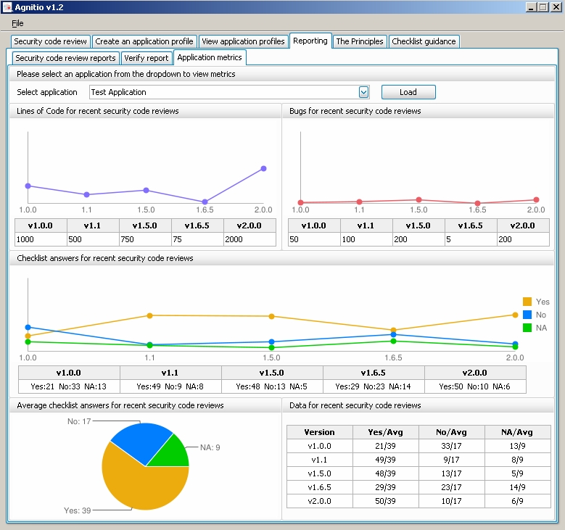Click the v1.1 row in Data table
This screenshot has height=530, width=565.
pos(418,460)
